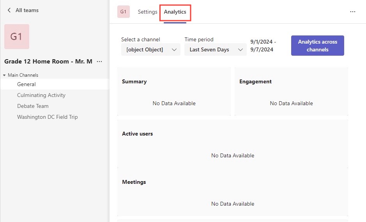Open more options next to Grade 12 Home Room
Image resolution: width=366 pixels, height=222 pixels.
click(x=99, y=62)
